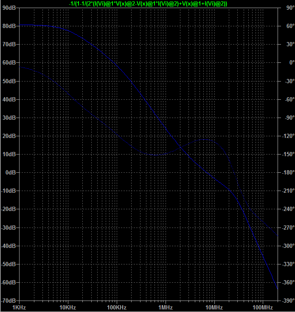Click the -330° phase axis label
Image resolution: width=295 pixels, height=312 pixels.
click(288, 264)
